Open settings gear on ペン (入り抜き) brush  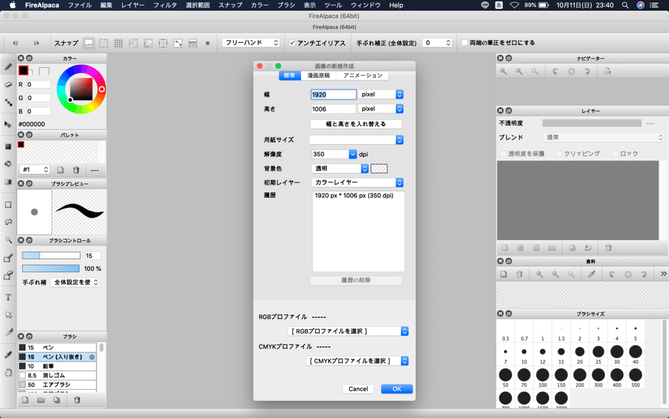[92, 357]
